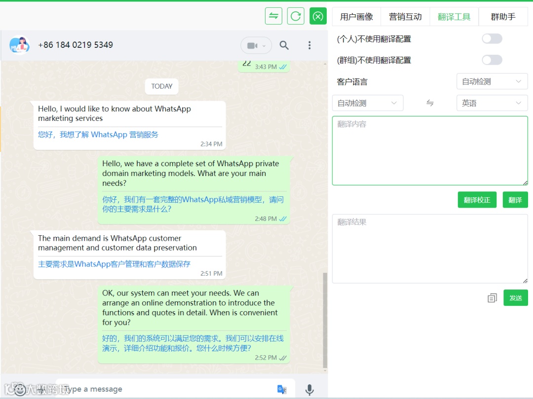Screen dimensions: 533x399
Task: Open the 客户语言 dropdown
Action: pyautogui.click(x=492, y=81)
